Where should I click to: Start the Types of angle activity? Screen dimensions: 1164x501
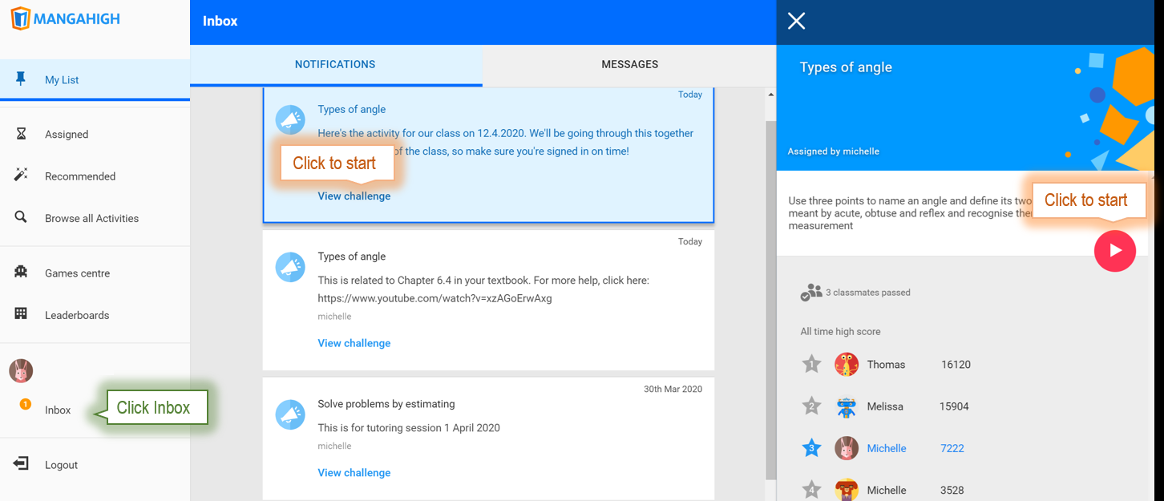[x=1114, y=251]
